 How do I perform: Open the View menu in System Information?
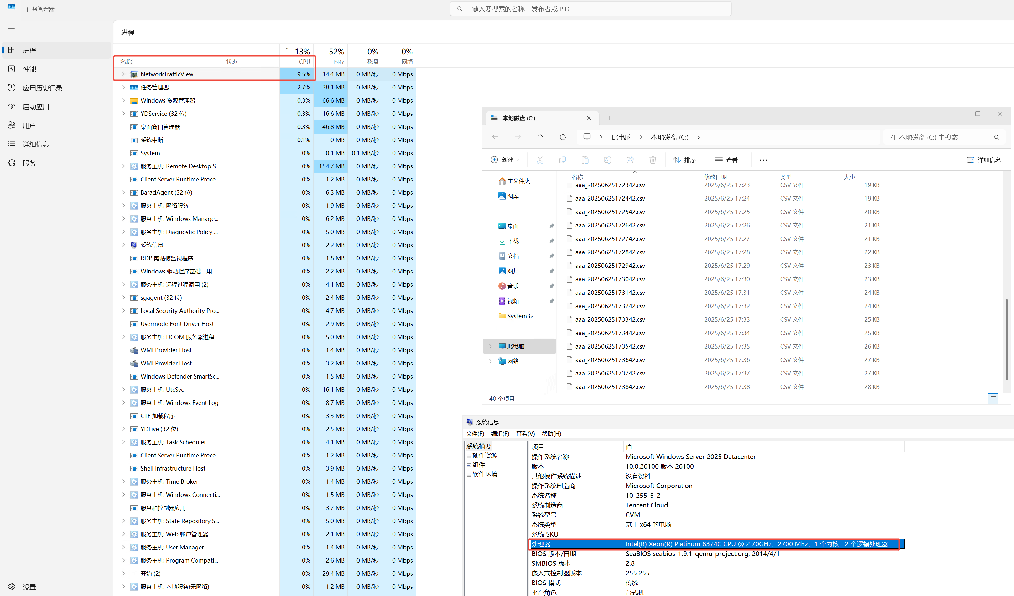pos(525,434)
